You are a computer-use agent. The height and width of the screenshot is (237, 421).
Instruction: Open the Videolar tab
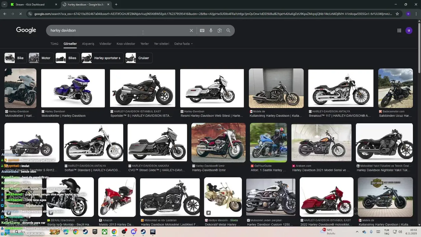pos(105,44)
